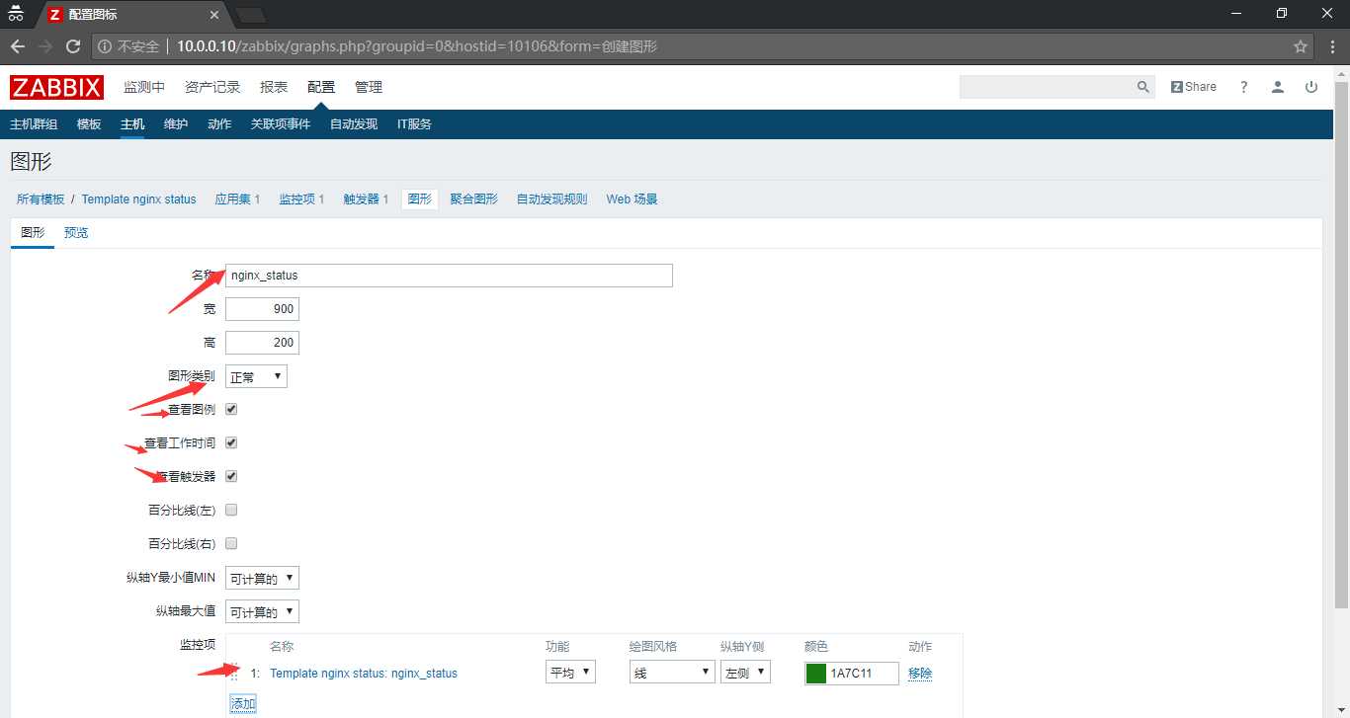Go to 主机群组 submenu

(34, 124)
